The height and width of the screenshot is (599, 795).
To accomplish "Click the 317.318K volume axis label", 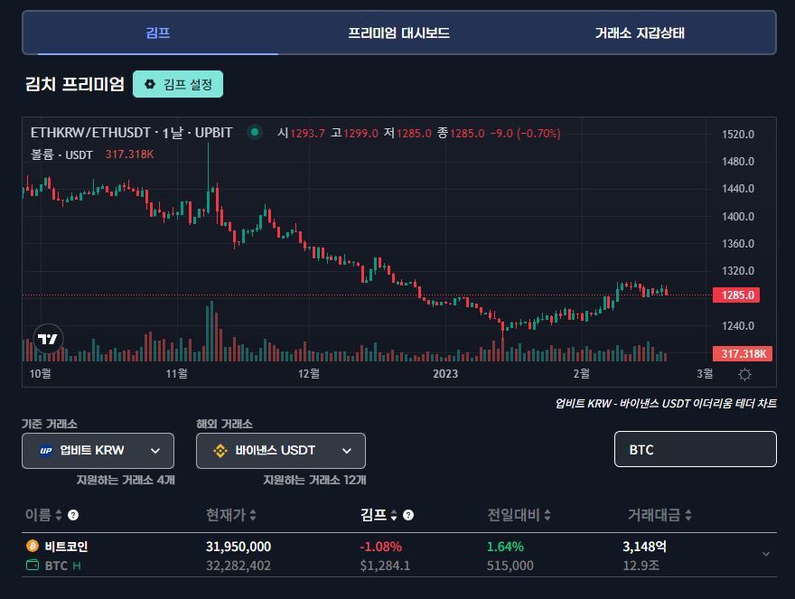I will coord(743,353).
